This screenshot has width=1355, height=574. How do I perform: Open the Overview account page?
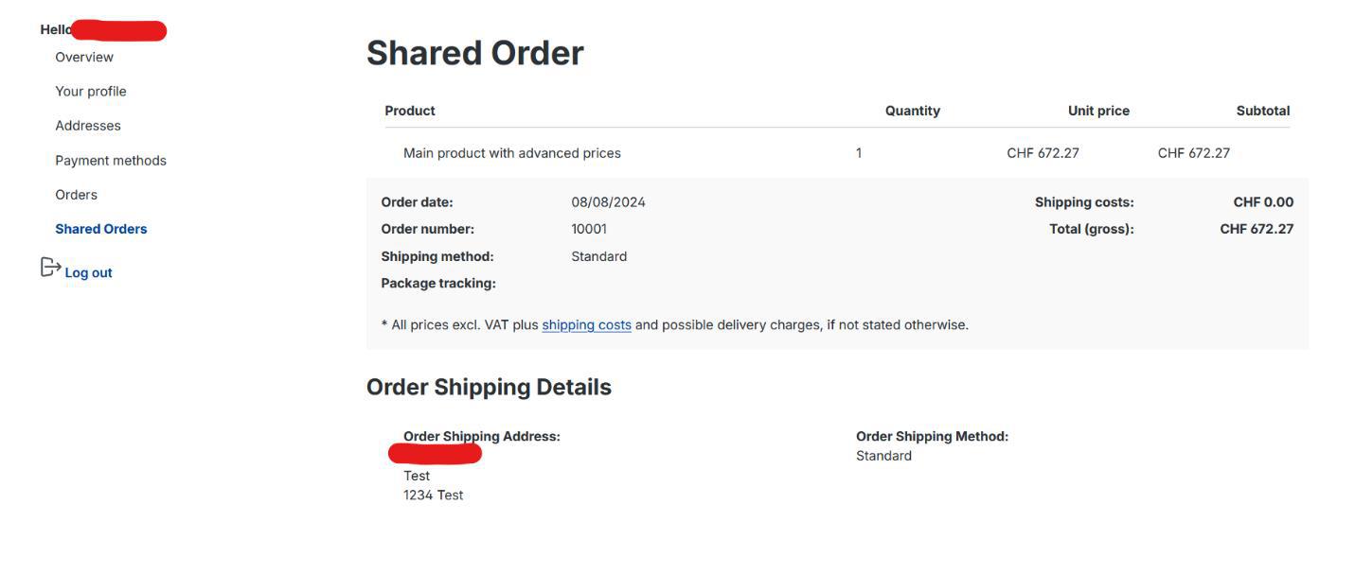(x=84, y=58)
